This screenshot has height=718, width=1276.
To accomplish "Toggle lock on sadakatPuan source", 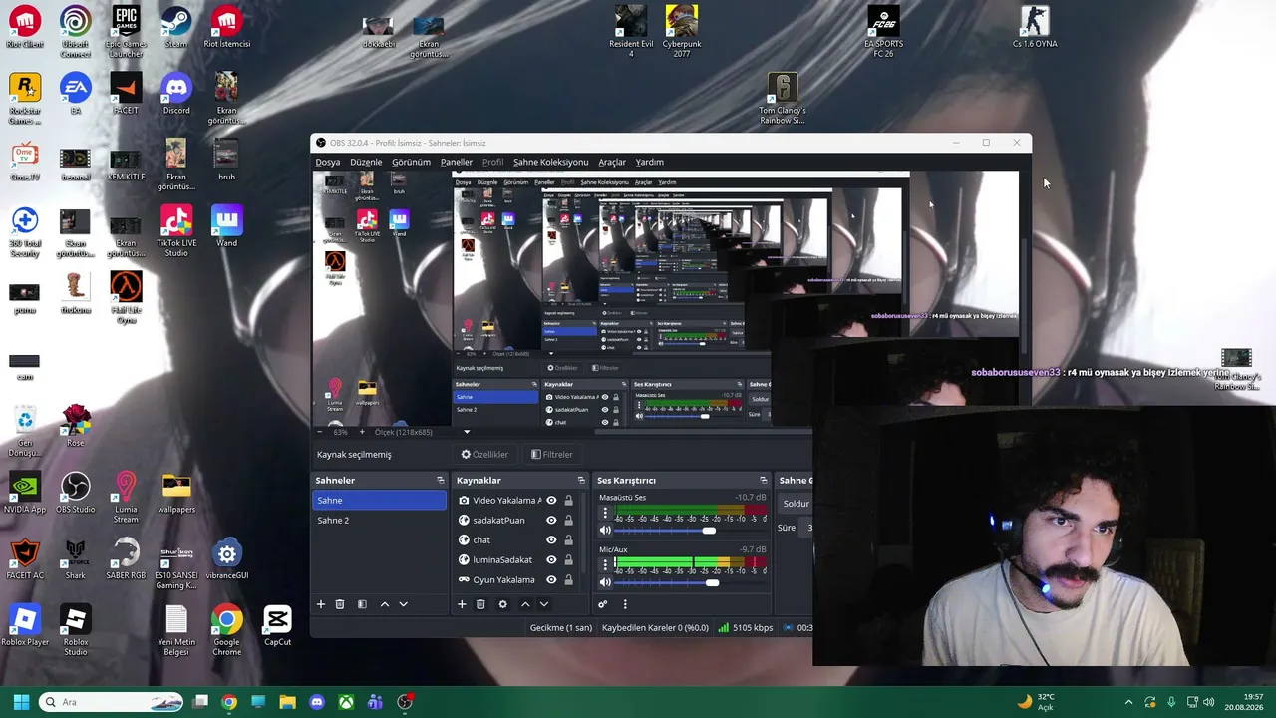I will (569, 521).
